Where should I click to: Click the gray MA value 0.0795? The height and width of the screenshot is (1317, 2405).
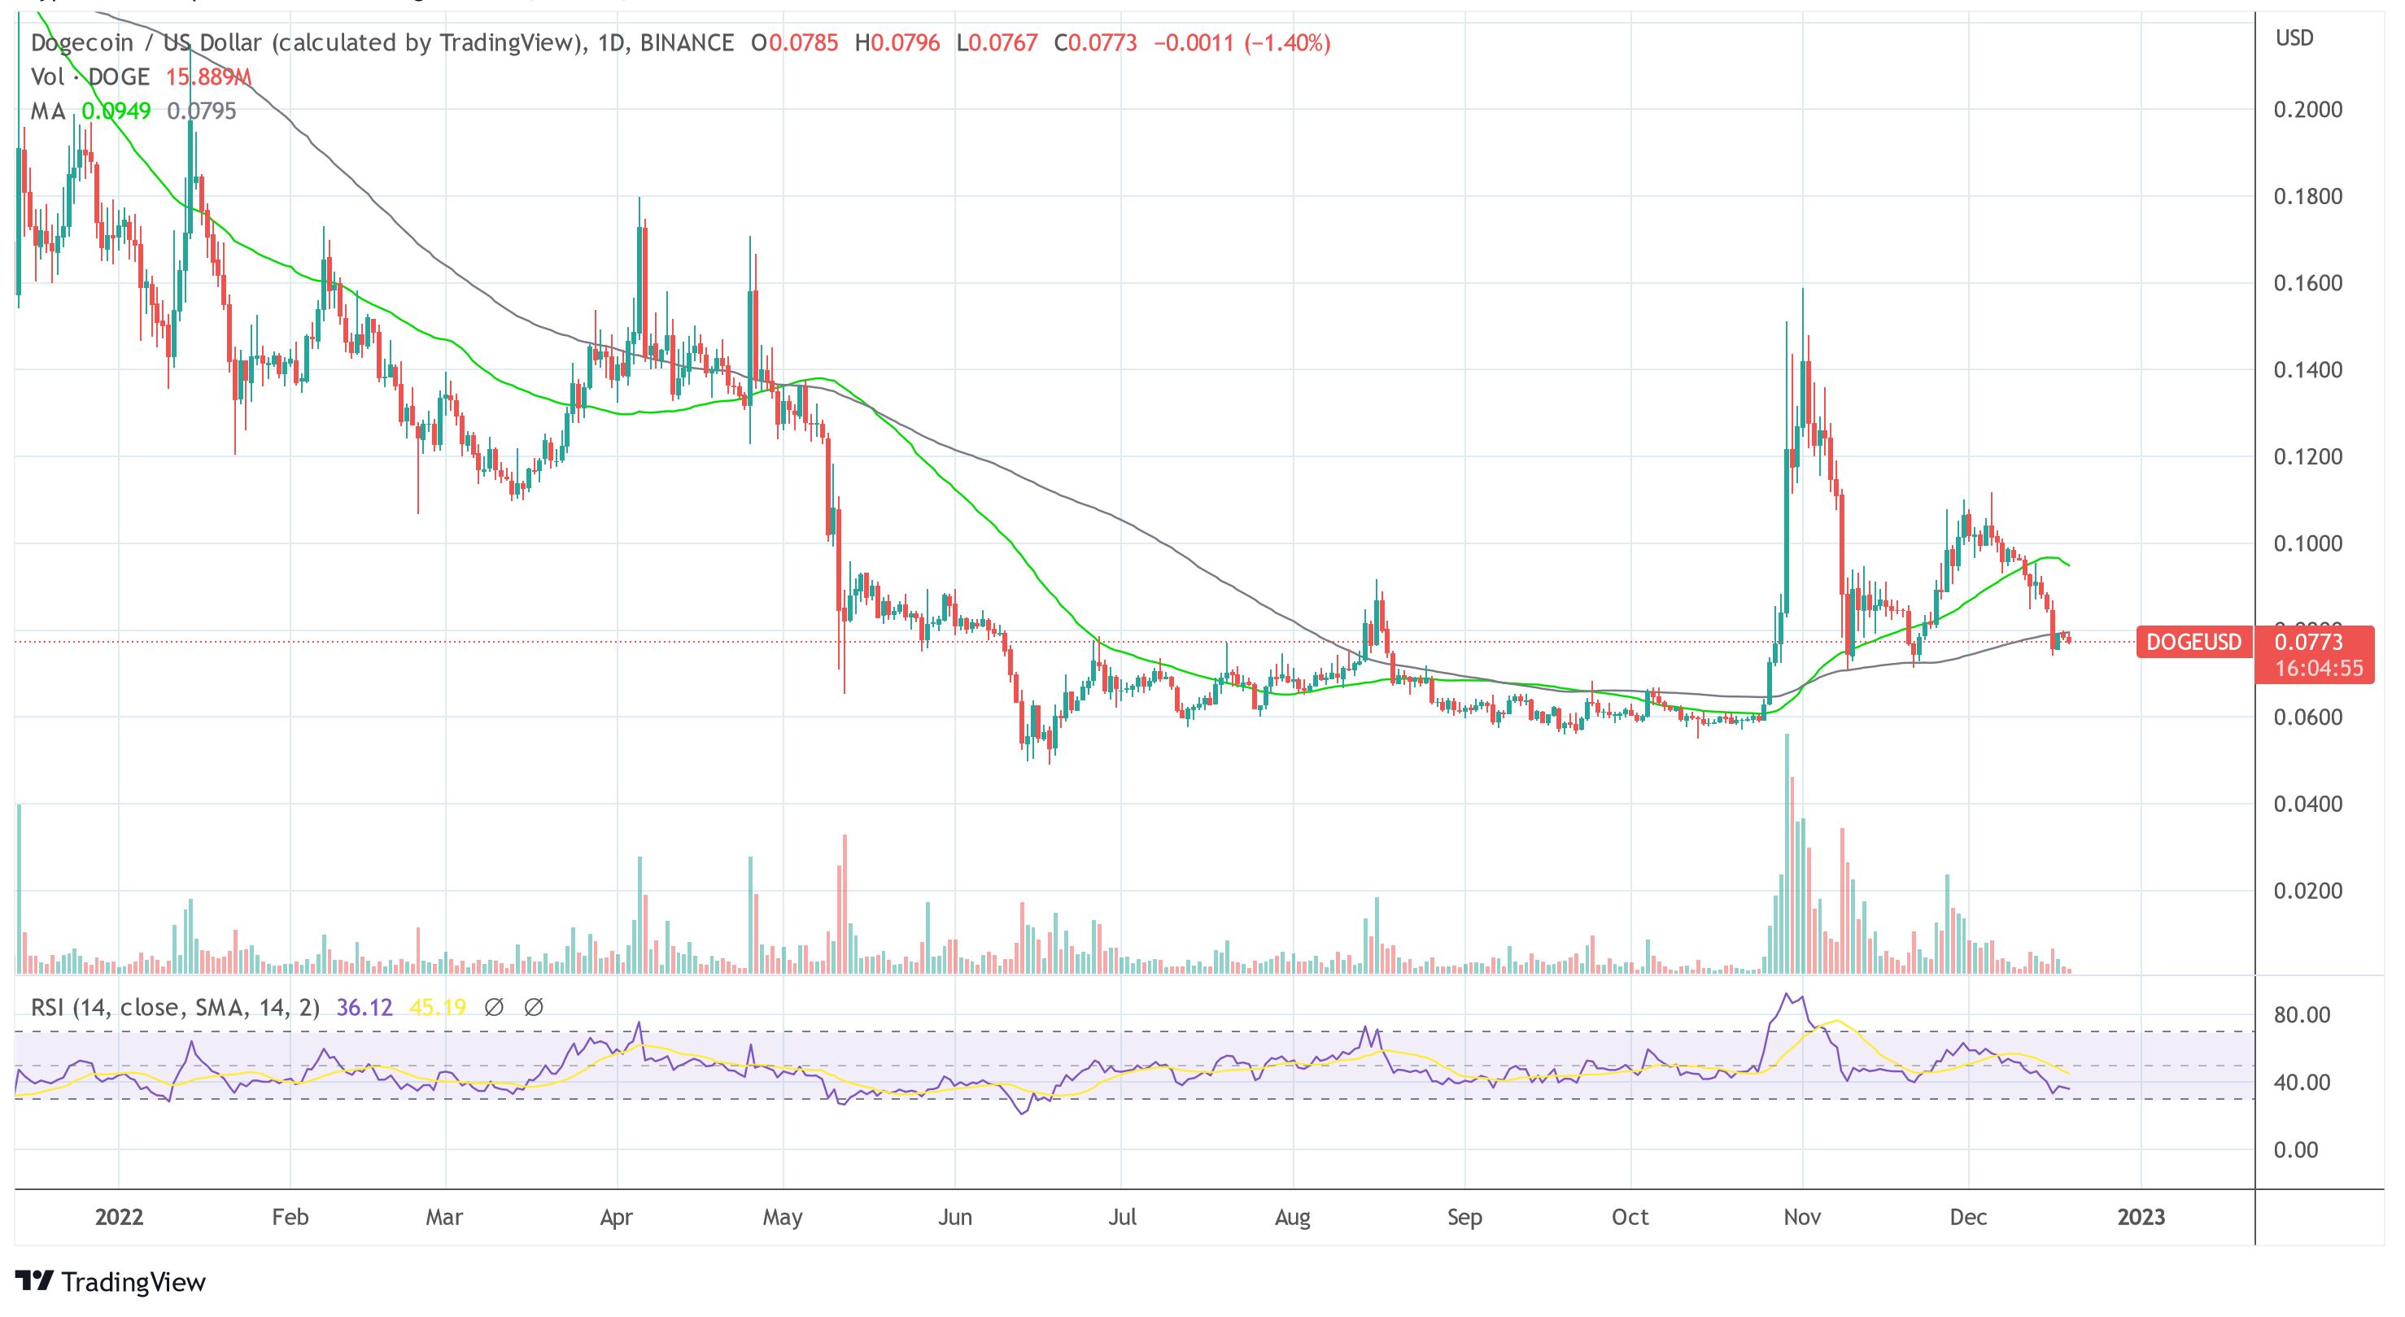click(202, 111)
